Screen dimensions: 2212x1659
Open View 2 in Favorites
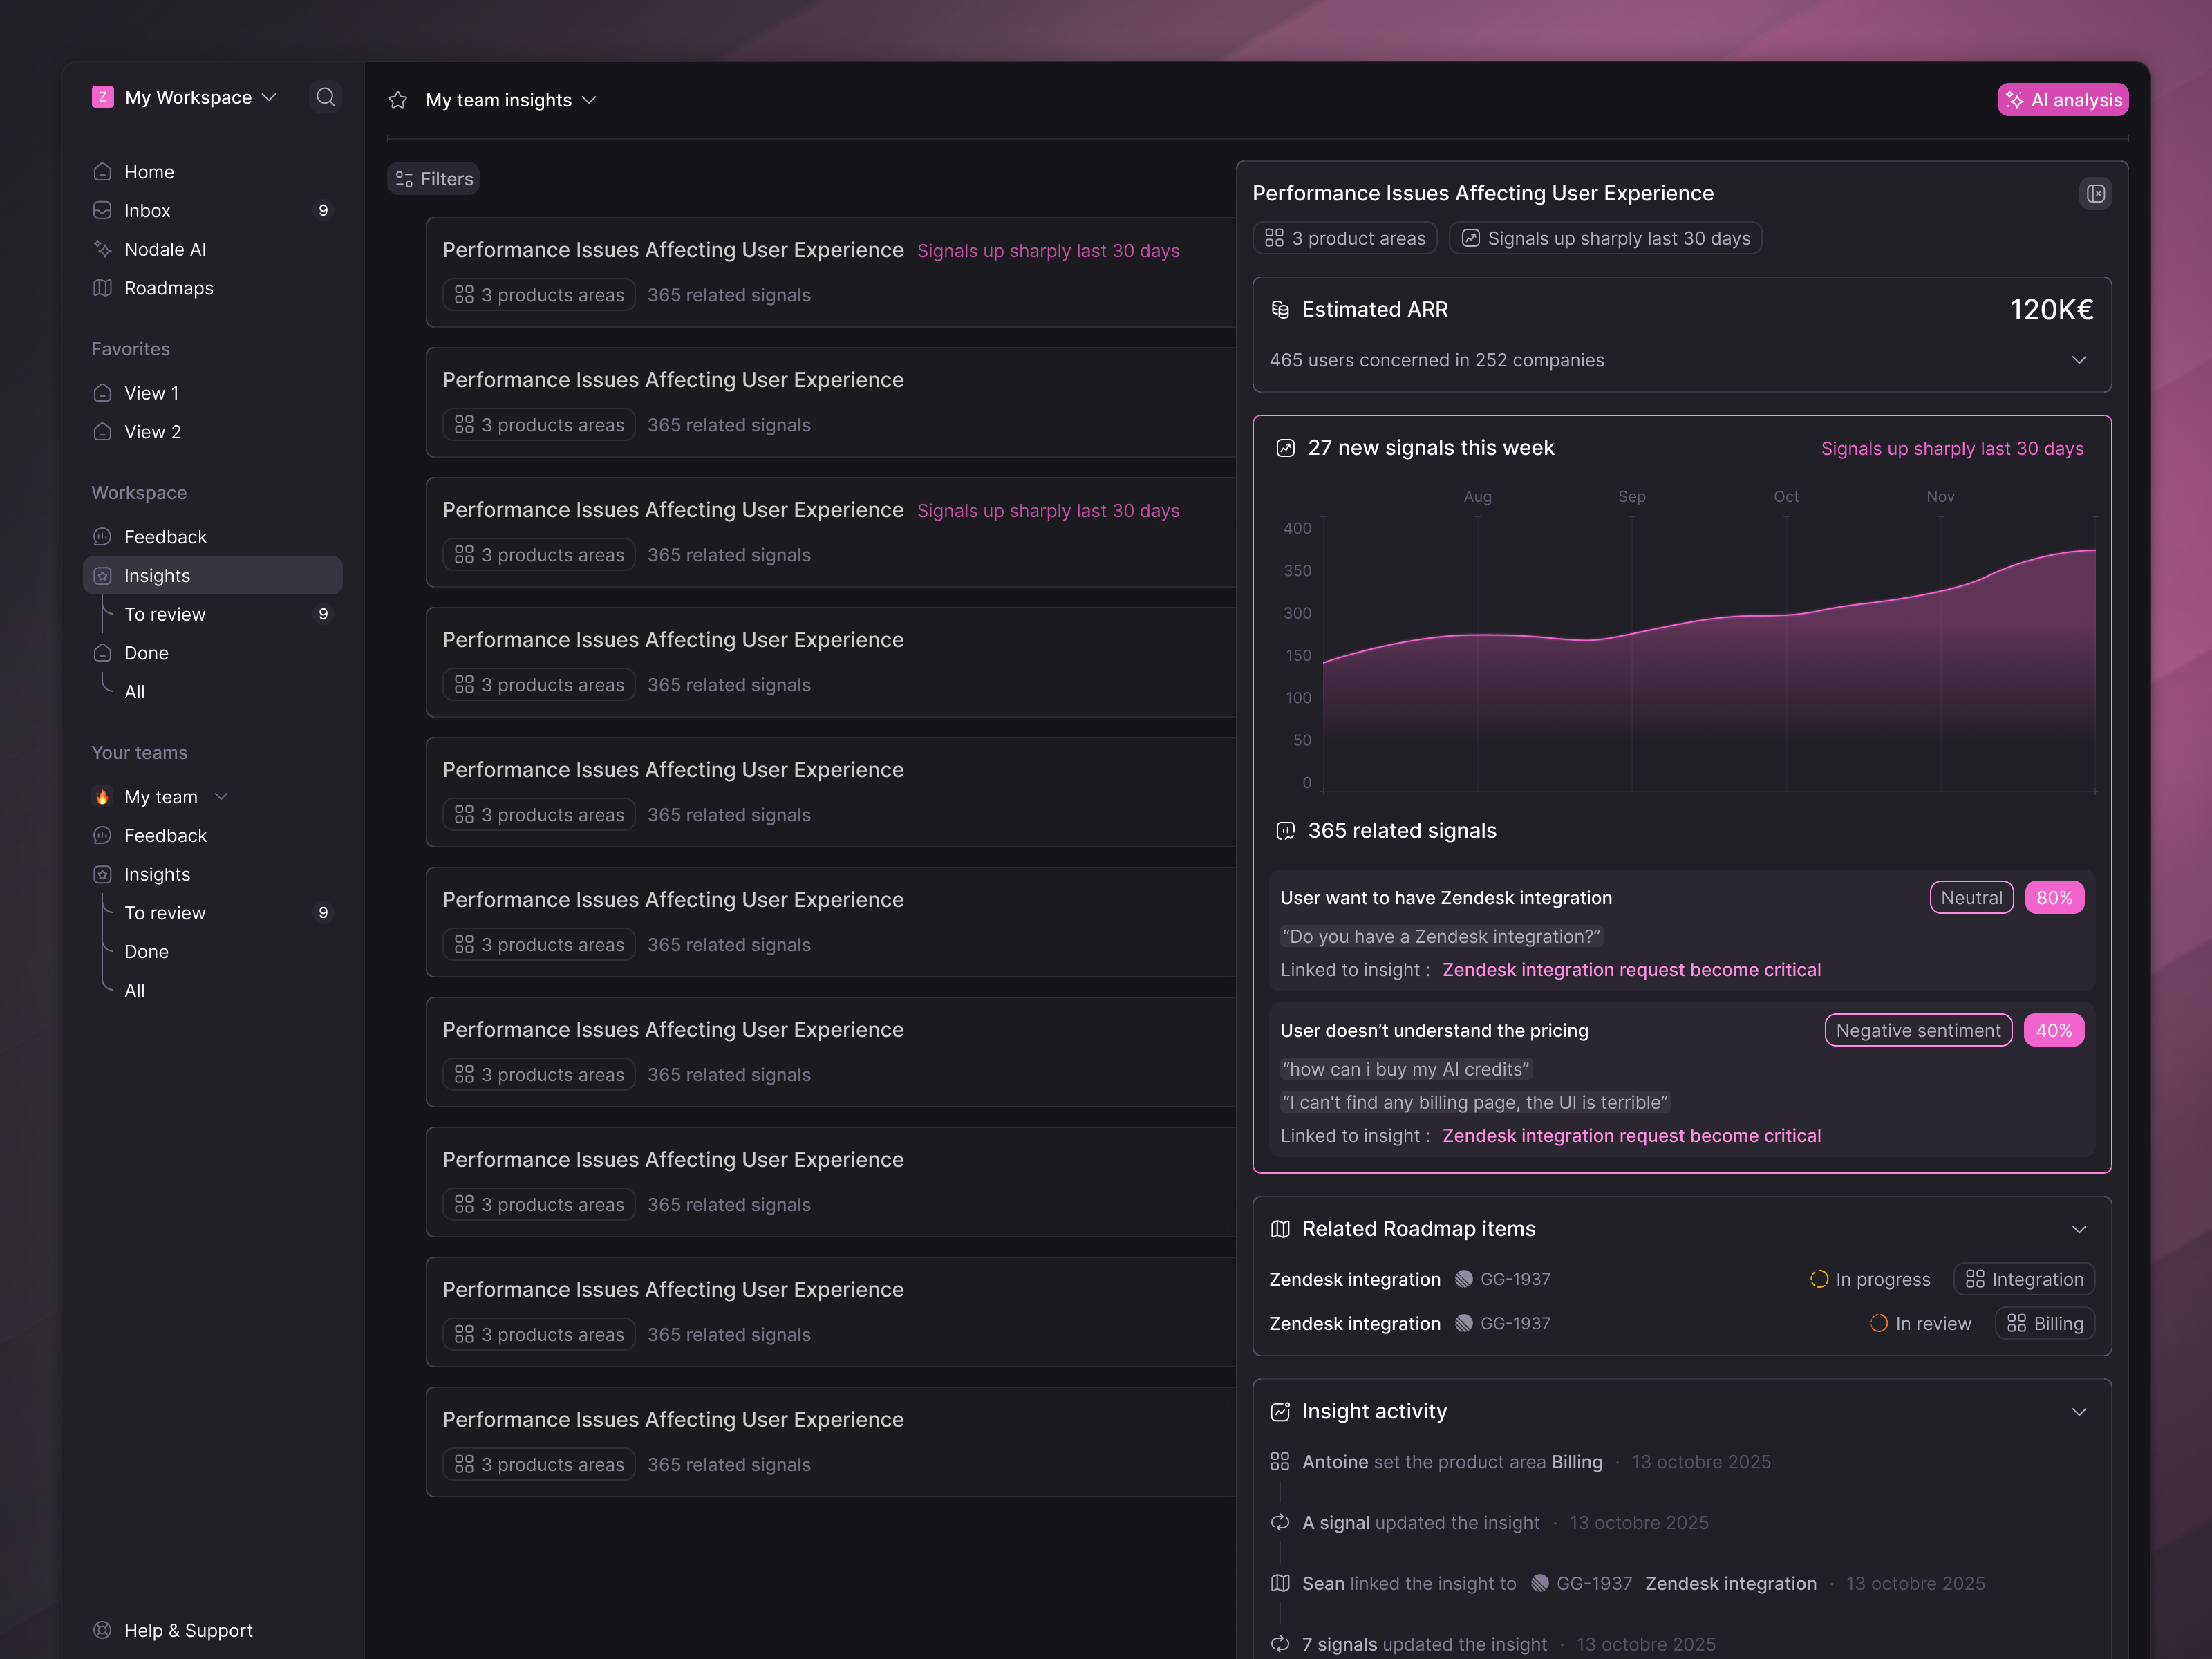tap(152, 432)
